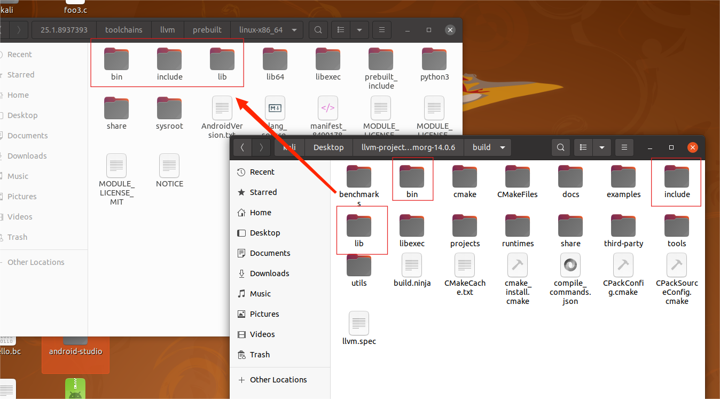Select the lib folder in build window

(x=359, y=231)
